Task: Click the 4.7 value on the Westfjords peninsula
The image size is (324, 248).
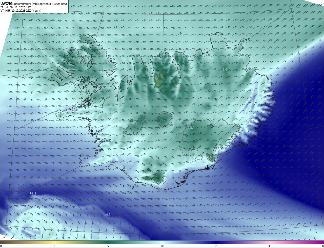Action: point(68,60)
